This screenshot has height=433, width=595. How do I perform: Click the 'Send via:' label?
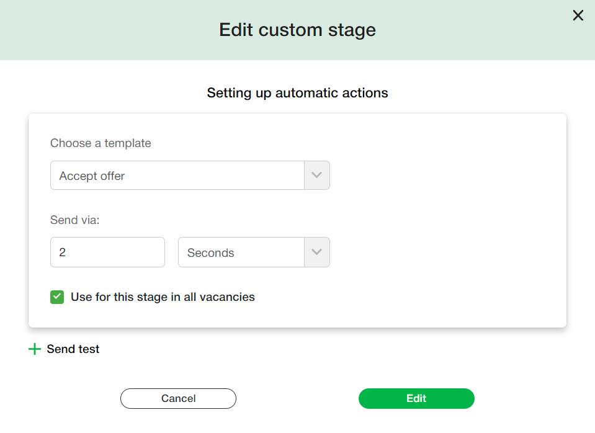click(x=74, y=220)
